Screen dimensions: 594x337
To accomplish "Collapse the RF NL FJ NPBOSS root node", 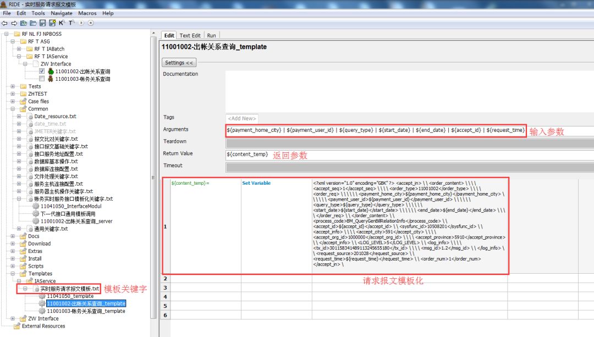I will (7, 34).
